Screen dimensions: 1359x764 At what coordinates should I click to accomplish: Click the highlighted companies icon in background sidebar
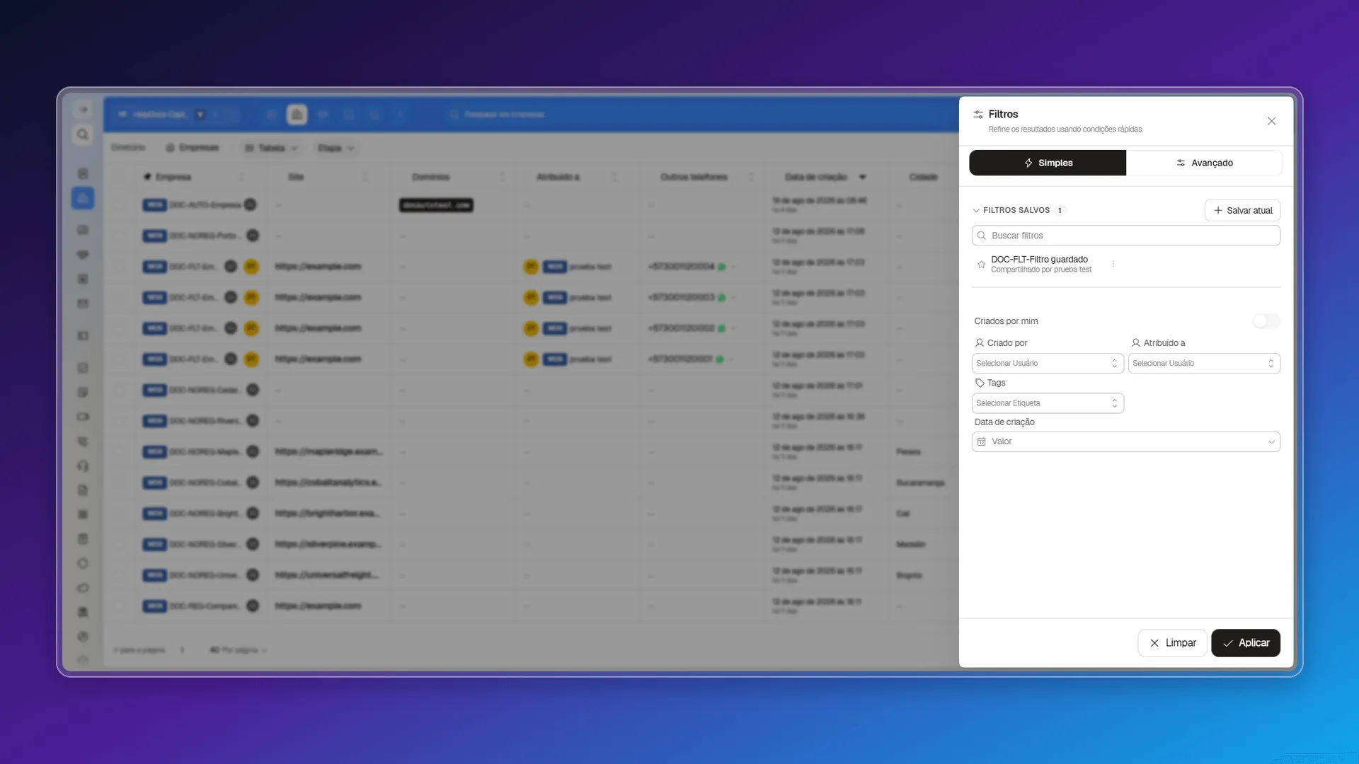(83, 198)
